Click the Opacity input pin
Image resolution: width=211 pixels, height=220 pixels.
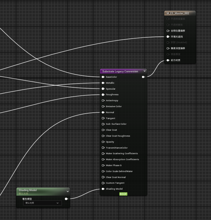103,142
